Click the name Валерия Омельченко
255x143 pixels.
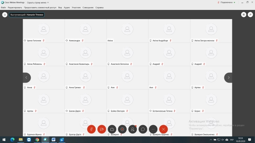pos(204,135)
